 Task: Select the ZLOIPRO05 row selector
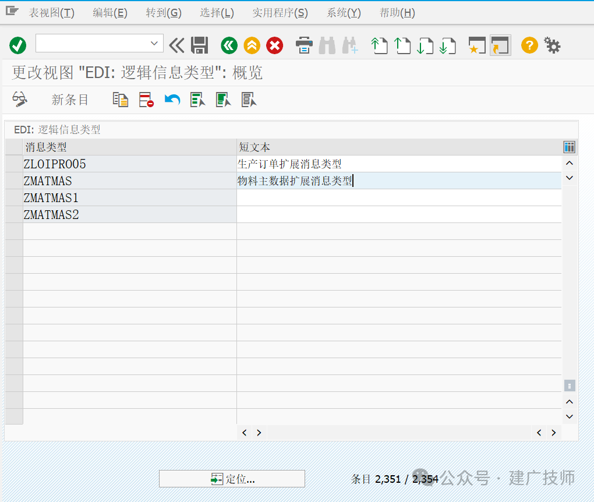[14, 164]
